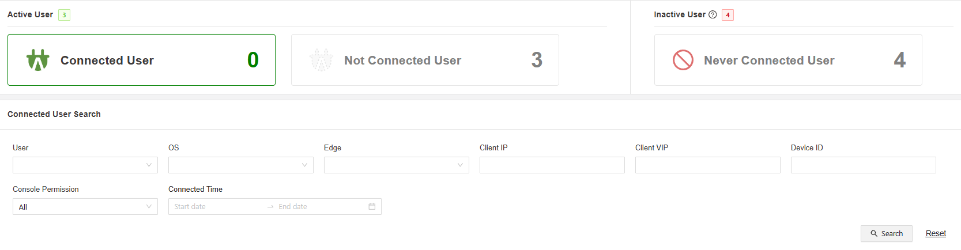The width and height of the screenshot is (961, 250).
Task: Click the red Never Connected prohibited icon
Action: point(683,60)
